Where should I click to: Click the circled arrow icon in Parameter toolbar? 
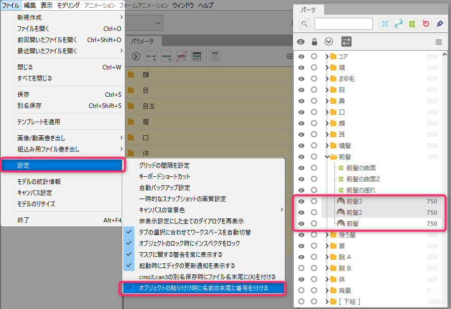click(136, 56)
